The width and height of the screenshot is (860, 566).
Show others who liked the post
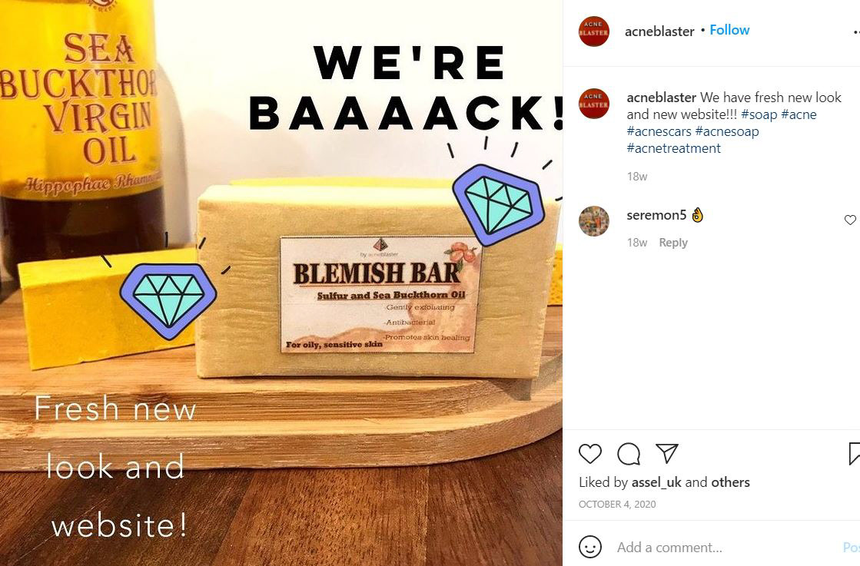click(x=730, y=482)
